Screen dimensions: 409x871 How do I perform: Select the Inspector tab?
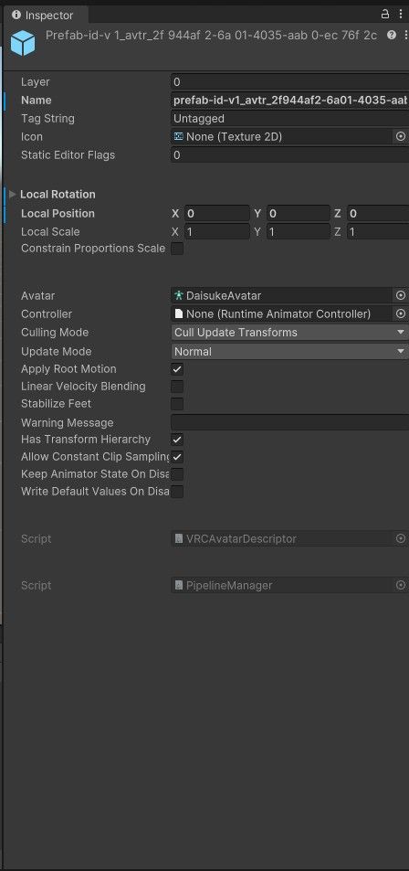pos(43,15)
